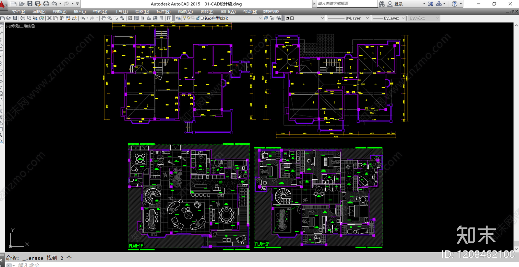Undo last action in quick access toolbar
Image resolution: width=519 pixels, height=267 pixels.
tap(54, 4)
